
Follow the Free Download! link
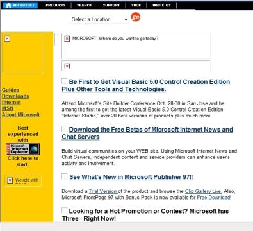[x=214, y=197]
